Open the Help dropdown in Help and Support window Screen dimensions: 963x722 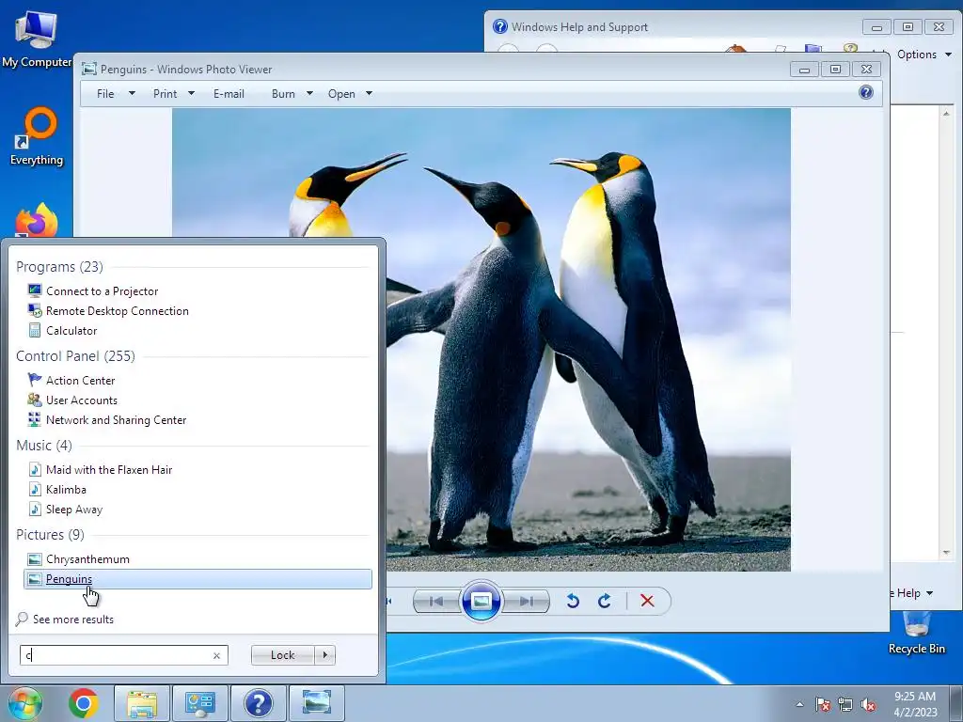click(x=914, y=593)
